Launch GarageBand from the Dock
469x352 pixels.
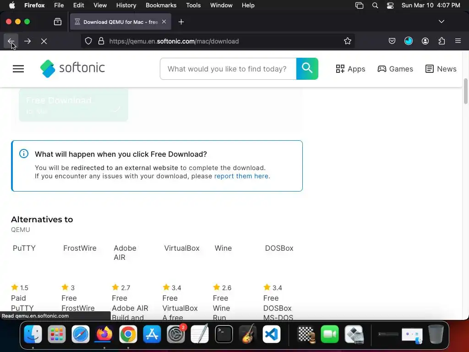pyautogui.click(x=248, y=334)
